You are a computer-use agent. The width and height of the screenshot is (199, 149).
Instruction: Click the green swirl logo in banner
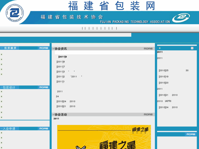click(181, 18)
